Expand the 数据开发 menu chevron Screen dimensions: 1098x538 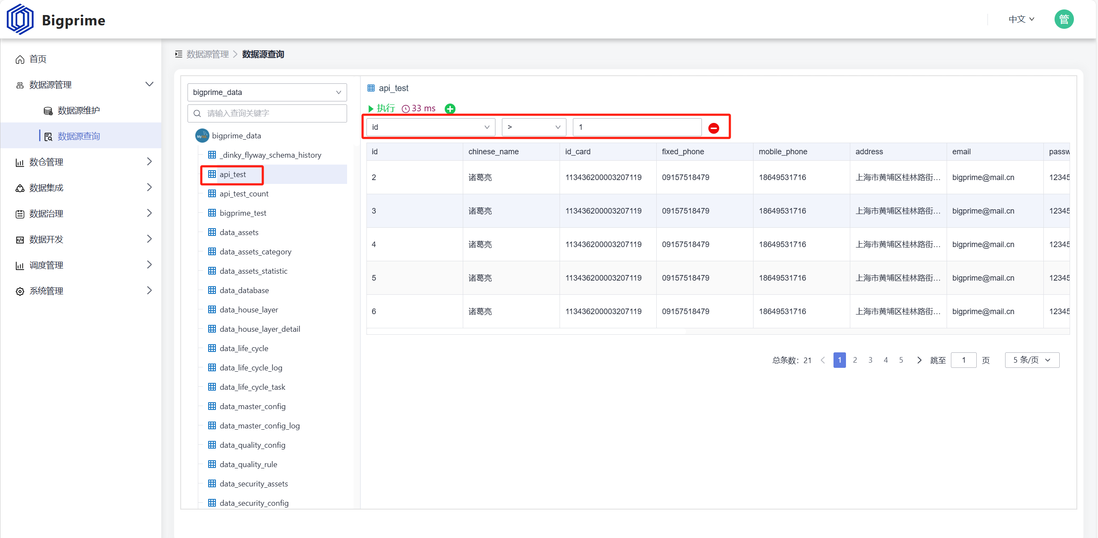[149, 239]
